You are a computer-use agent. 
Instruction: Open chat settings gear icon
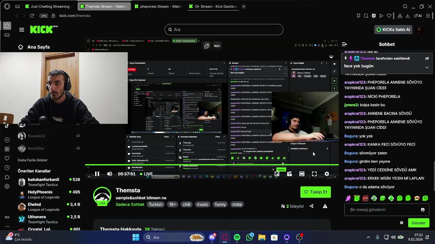(401, 223)
